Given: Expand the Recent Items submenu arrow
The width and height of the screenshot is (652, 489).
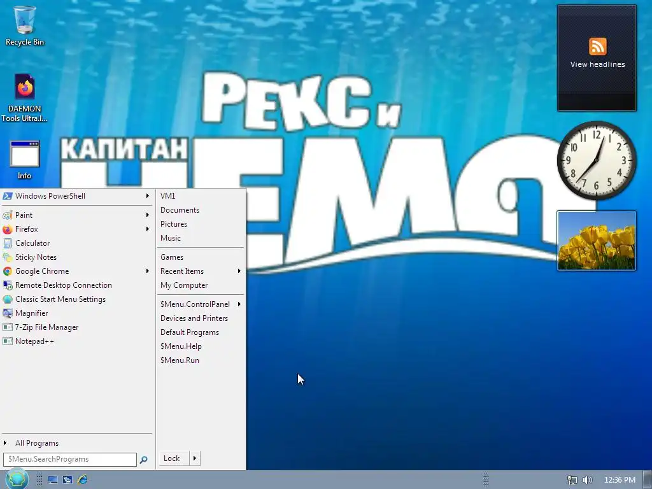Looking at the screenshot, I should [239, 271].
